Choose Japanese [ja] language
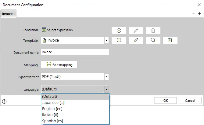The height and width of the screenshot is (125, 204). (x=75, y=103)
